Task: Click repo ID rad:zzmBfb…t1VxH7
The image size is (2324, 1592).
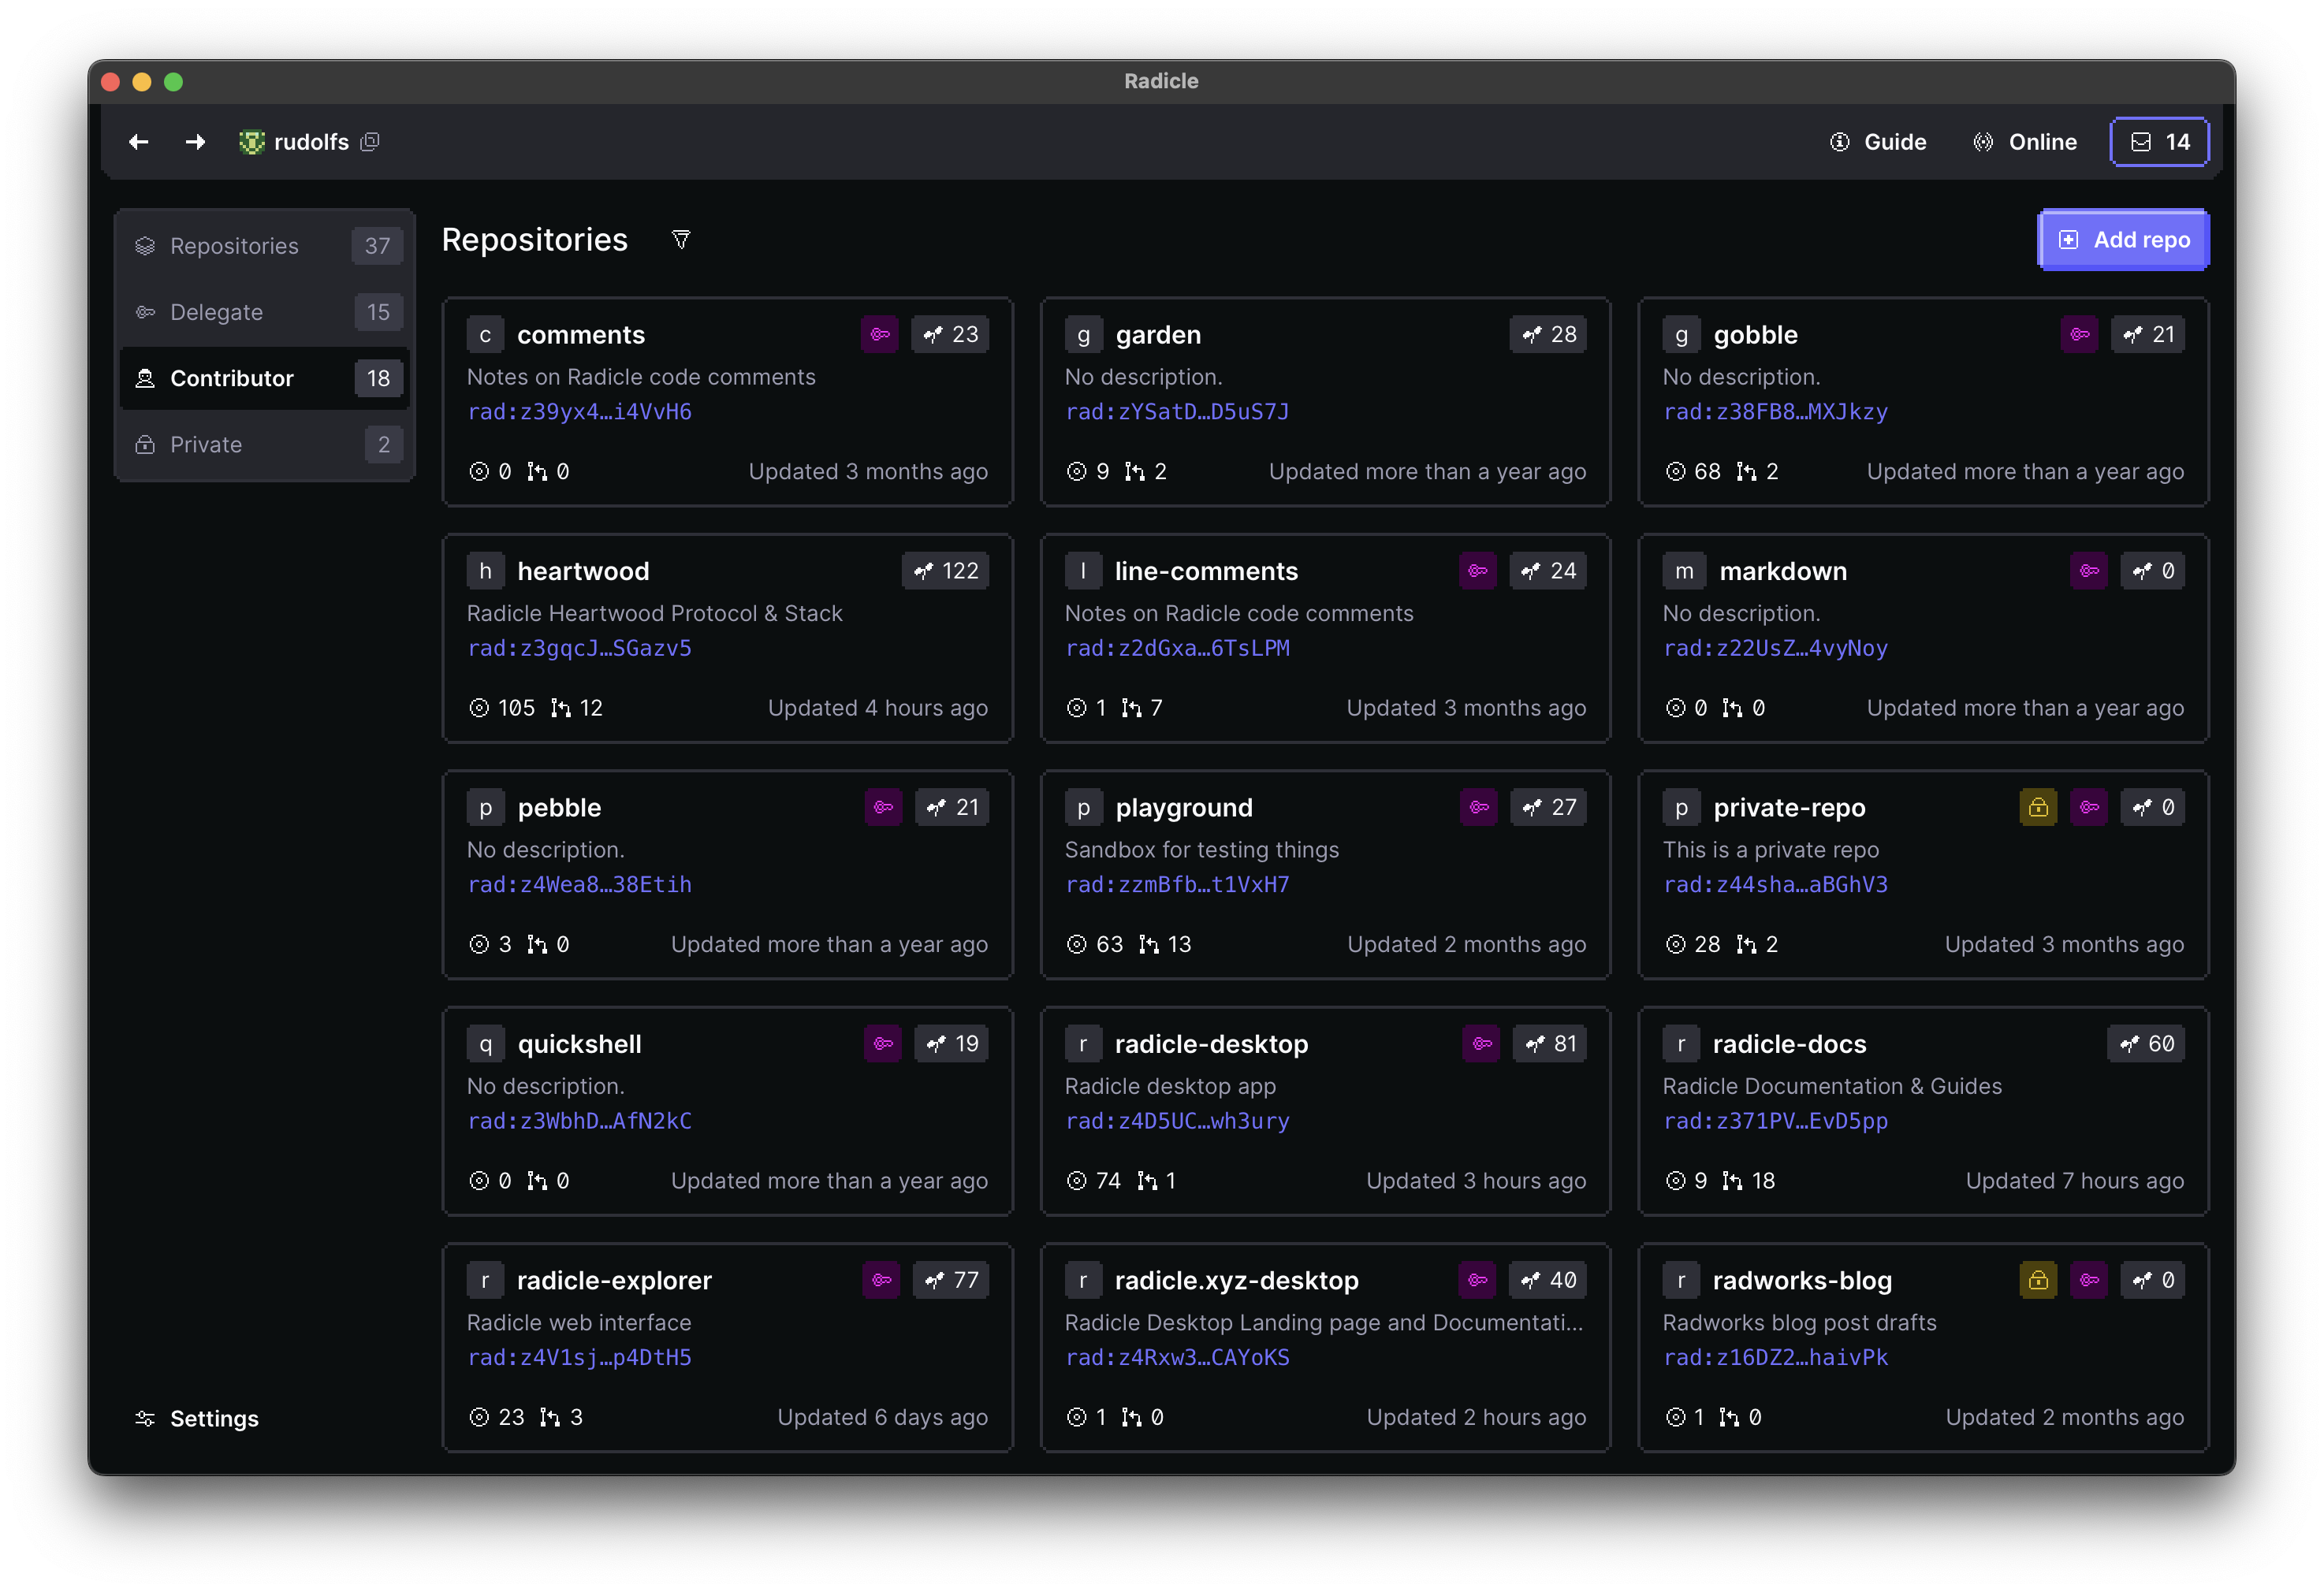Action: tap(1177, 884)
